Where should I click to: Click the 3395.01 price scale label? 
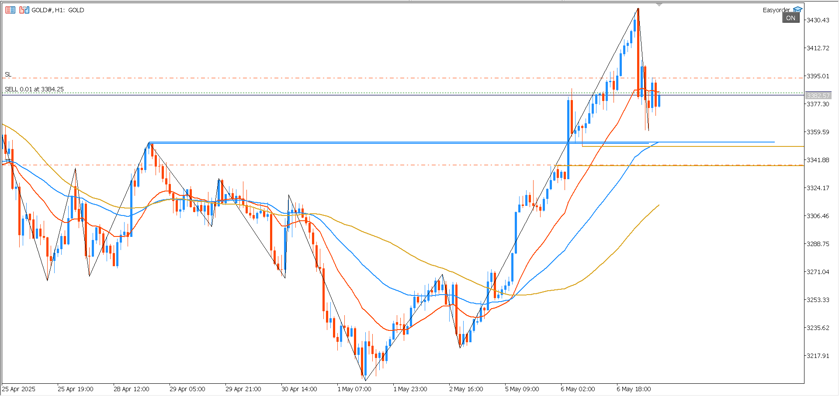tap(818, 76)
